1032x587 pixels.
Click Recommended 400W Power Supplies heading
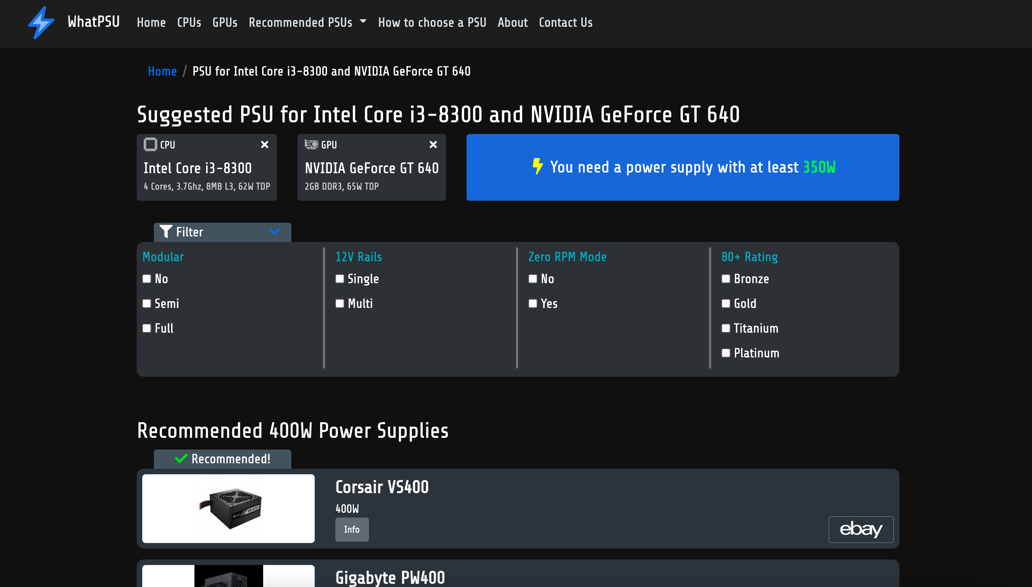[x=293, y=431]
